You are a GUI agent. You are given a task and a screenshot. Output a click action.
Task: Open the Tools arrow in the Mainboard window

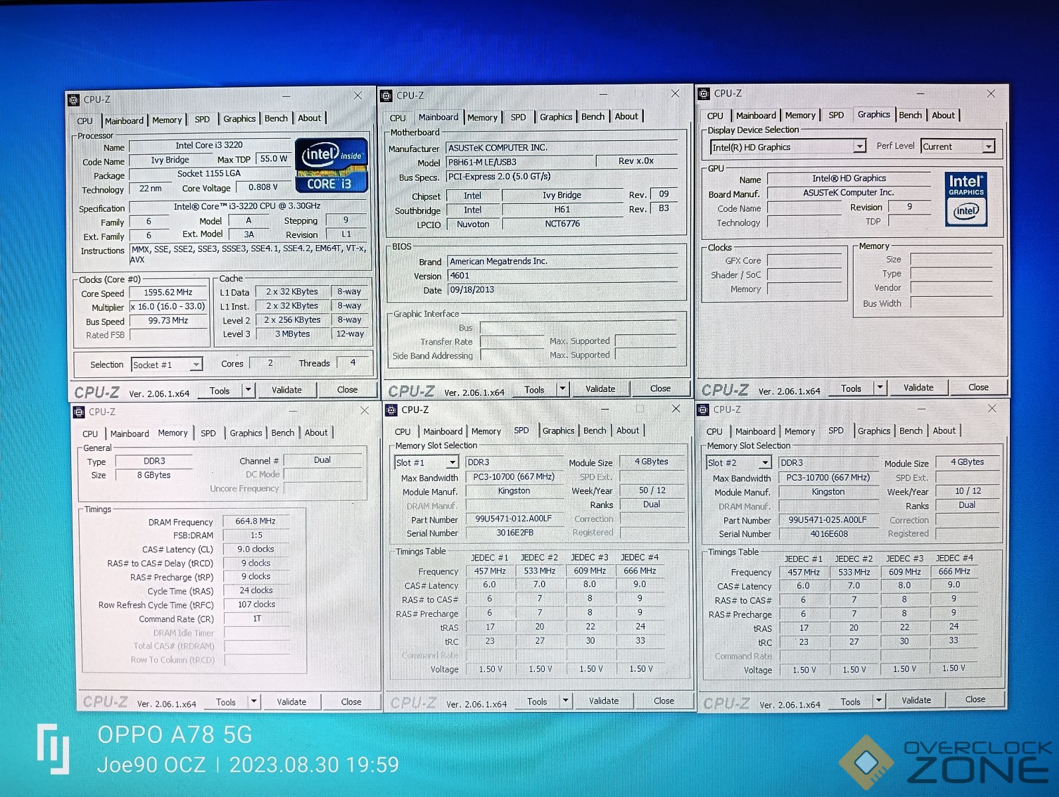tap(563, 389)
